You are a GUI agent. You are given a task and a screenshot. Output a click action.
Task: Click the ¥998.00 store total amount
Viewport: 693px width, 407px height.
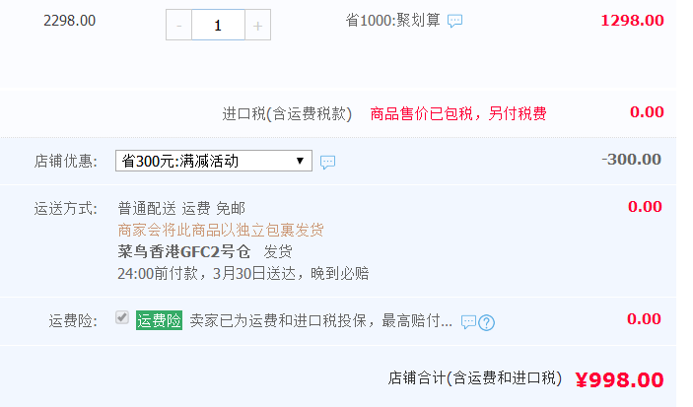(619, 380)
